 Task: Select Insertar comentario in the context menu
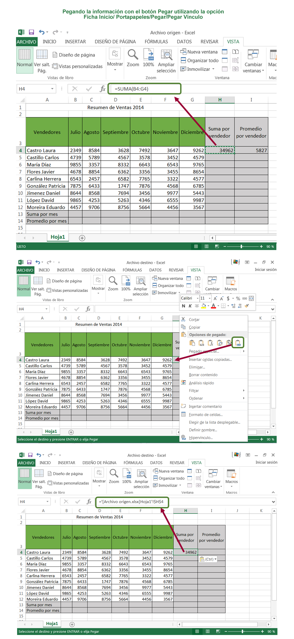tap(205, 406)
